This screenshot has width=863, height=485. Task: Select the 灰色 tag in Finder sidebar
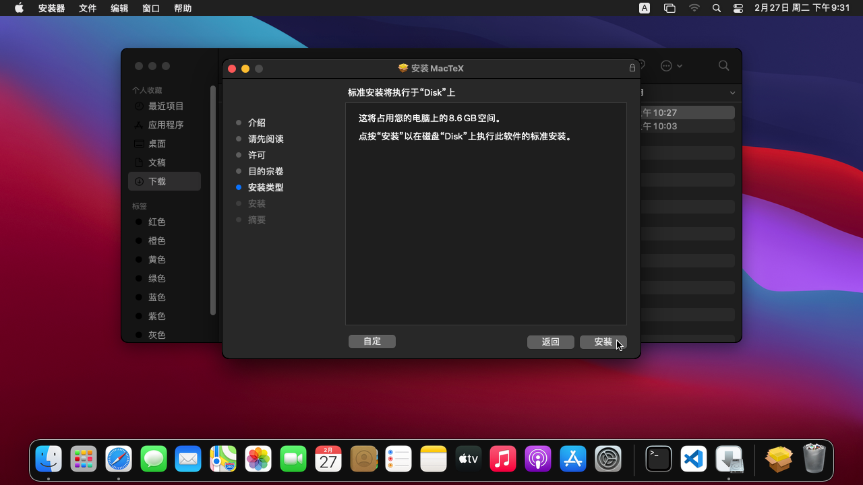point(165,335)
